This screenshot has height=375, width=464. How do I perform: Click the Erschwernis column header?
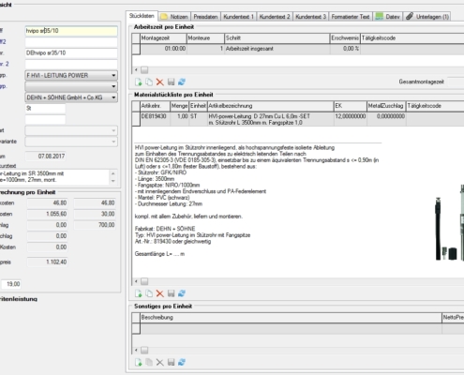click(345, 38)
